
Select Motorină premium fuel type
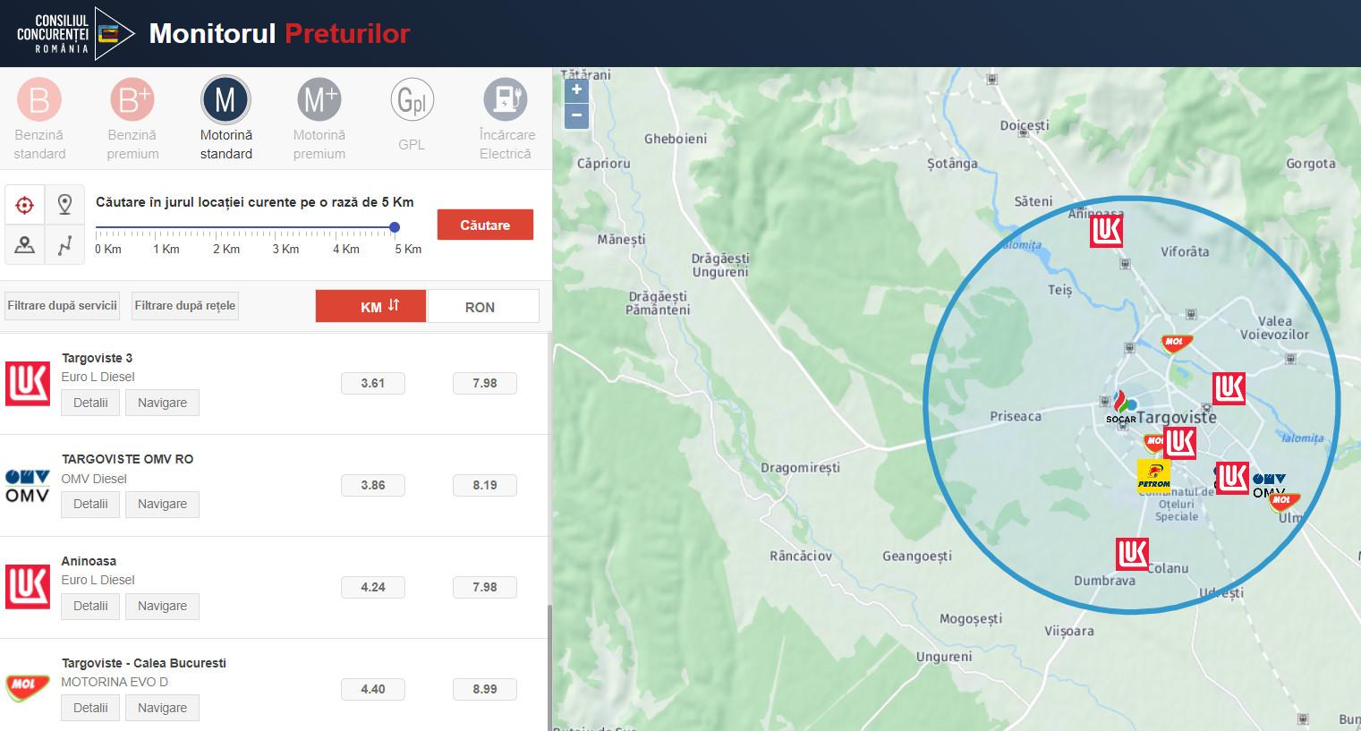pos(319,119)
